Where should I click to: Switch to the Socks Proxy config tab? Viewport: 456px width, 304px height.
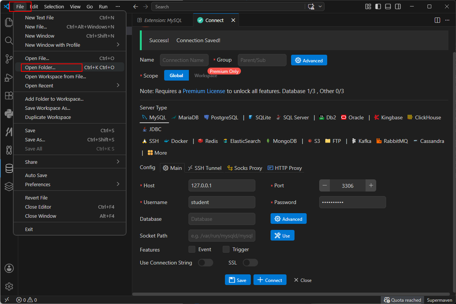245,168
